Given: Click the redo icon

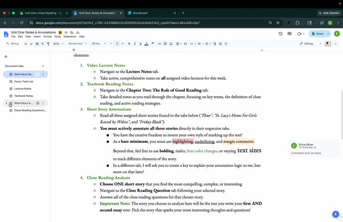Looking at the screenshot, I should [x=31, y=44].
